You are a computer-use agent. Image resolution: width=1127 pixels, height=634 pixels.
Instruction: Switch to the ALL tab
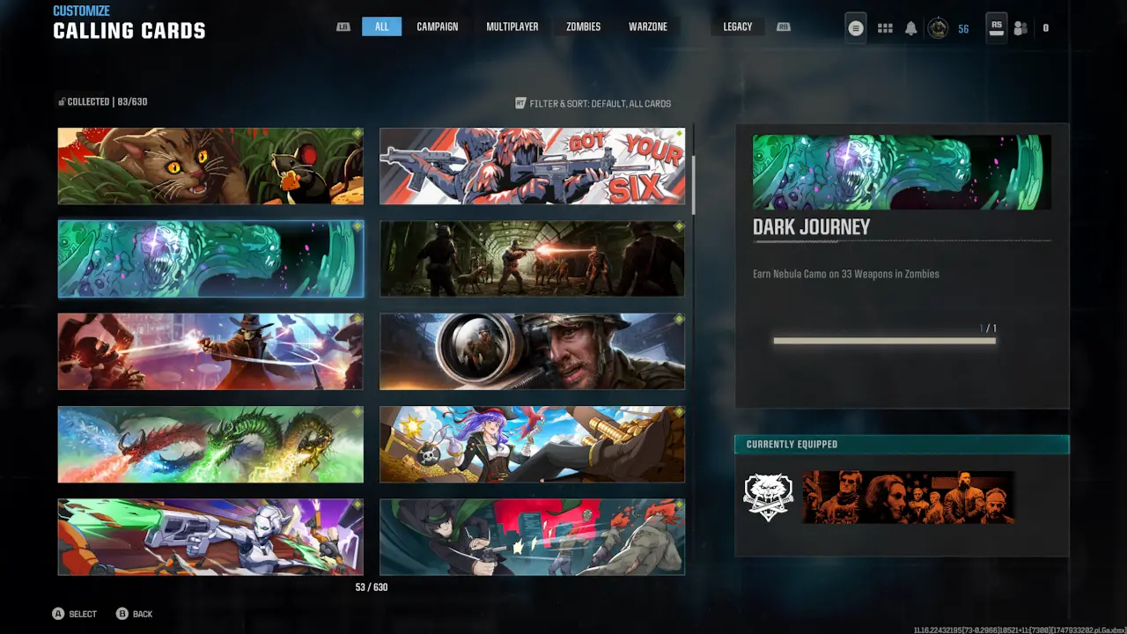point(381,27)
